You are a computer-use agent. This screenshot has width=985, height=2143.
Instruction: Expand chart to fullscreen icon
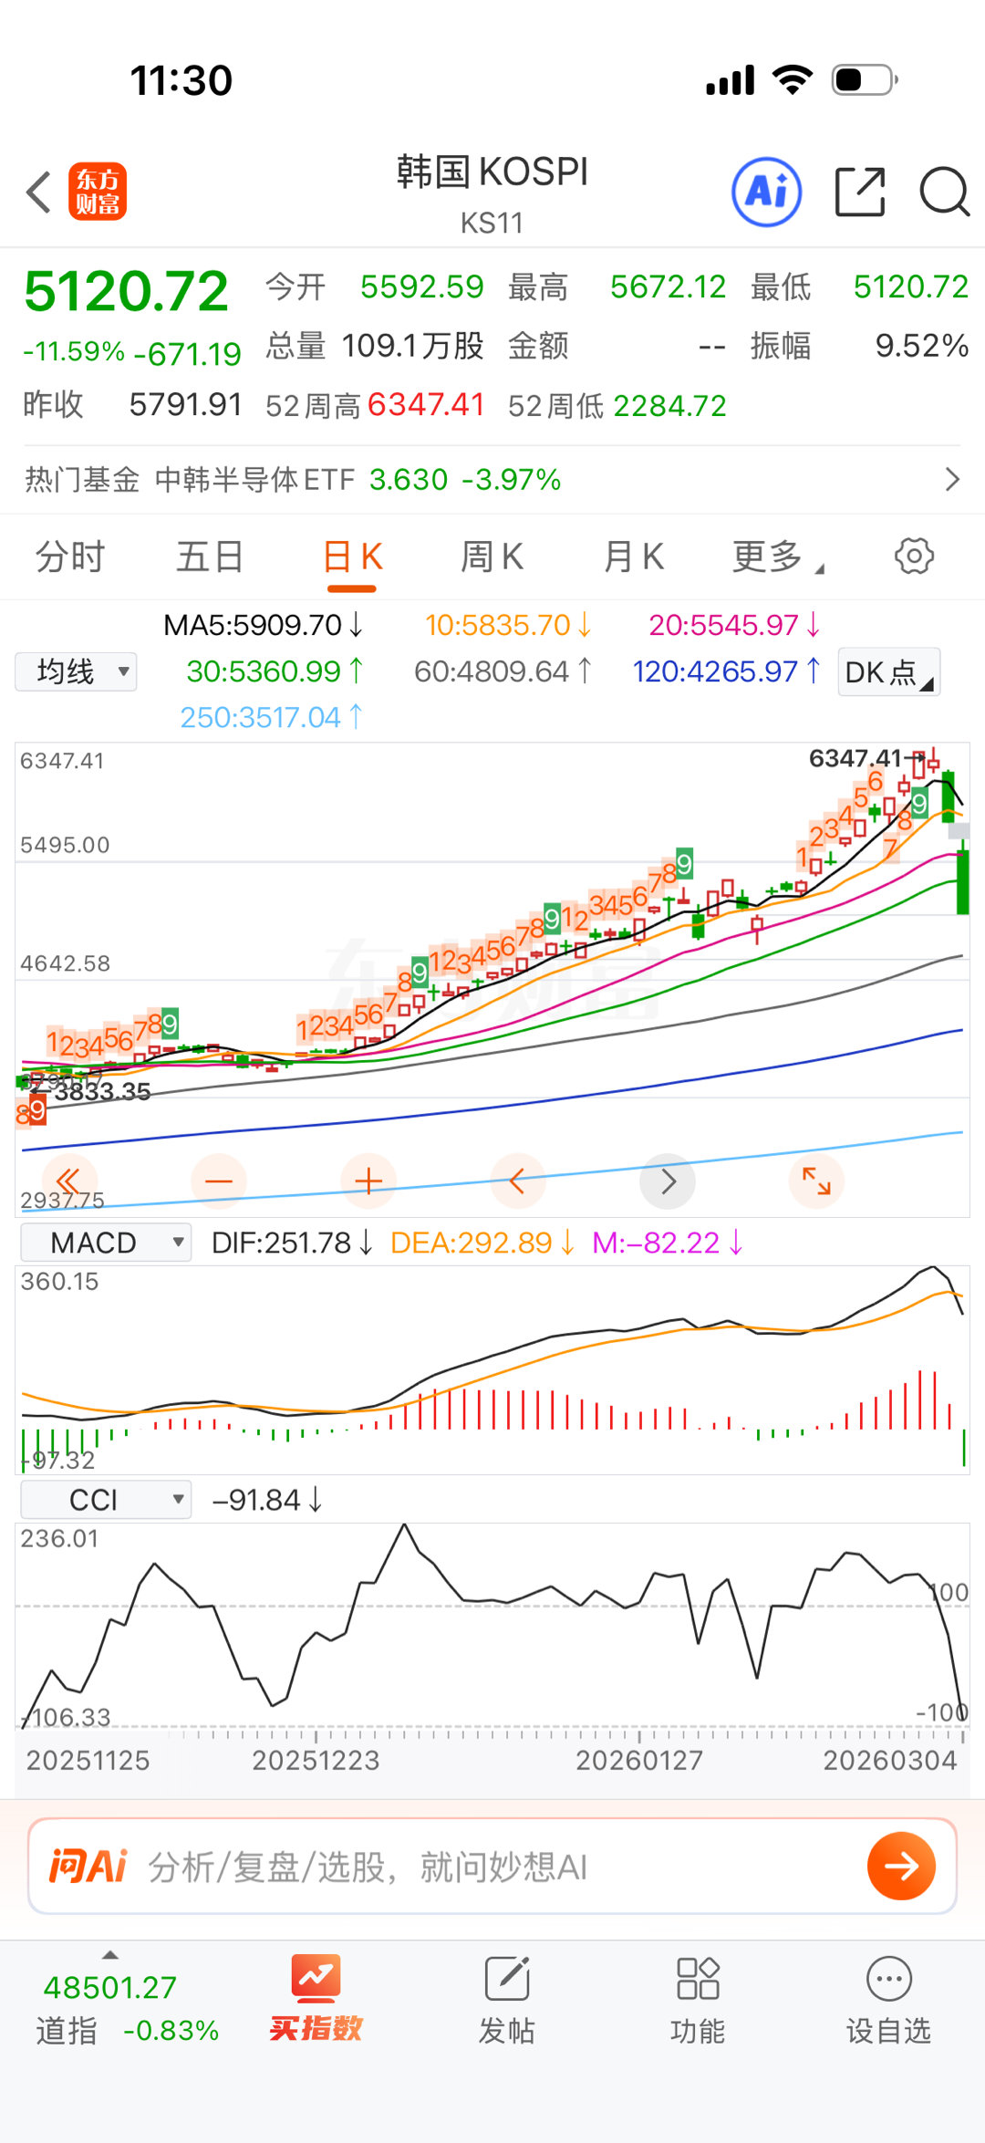(x=816, y=1181)
